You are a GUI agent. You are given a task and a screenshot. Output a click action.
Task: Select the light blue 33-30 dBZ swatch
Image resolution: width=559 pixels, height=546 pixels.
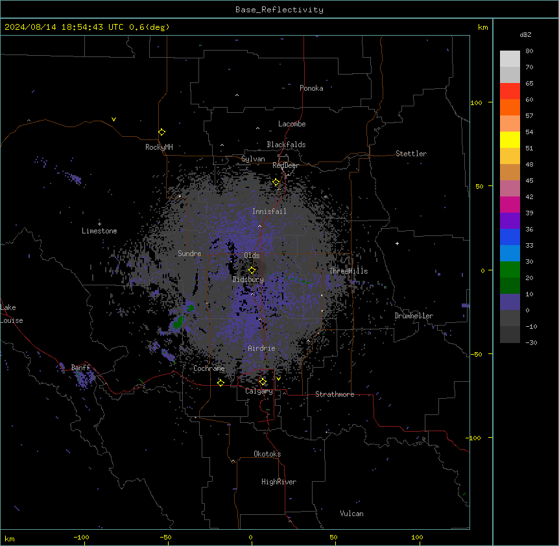tap(510, 253)
